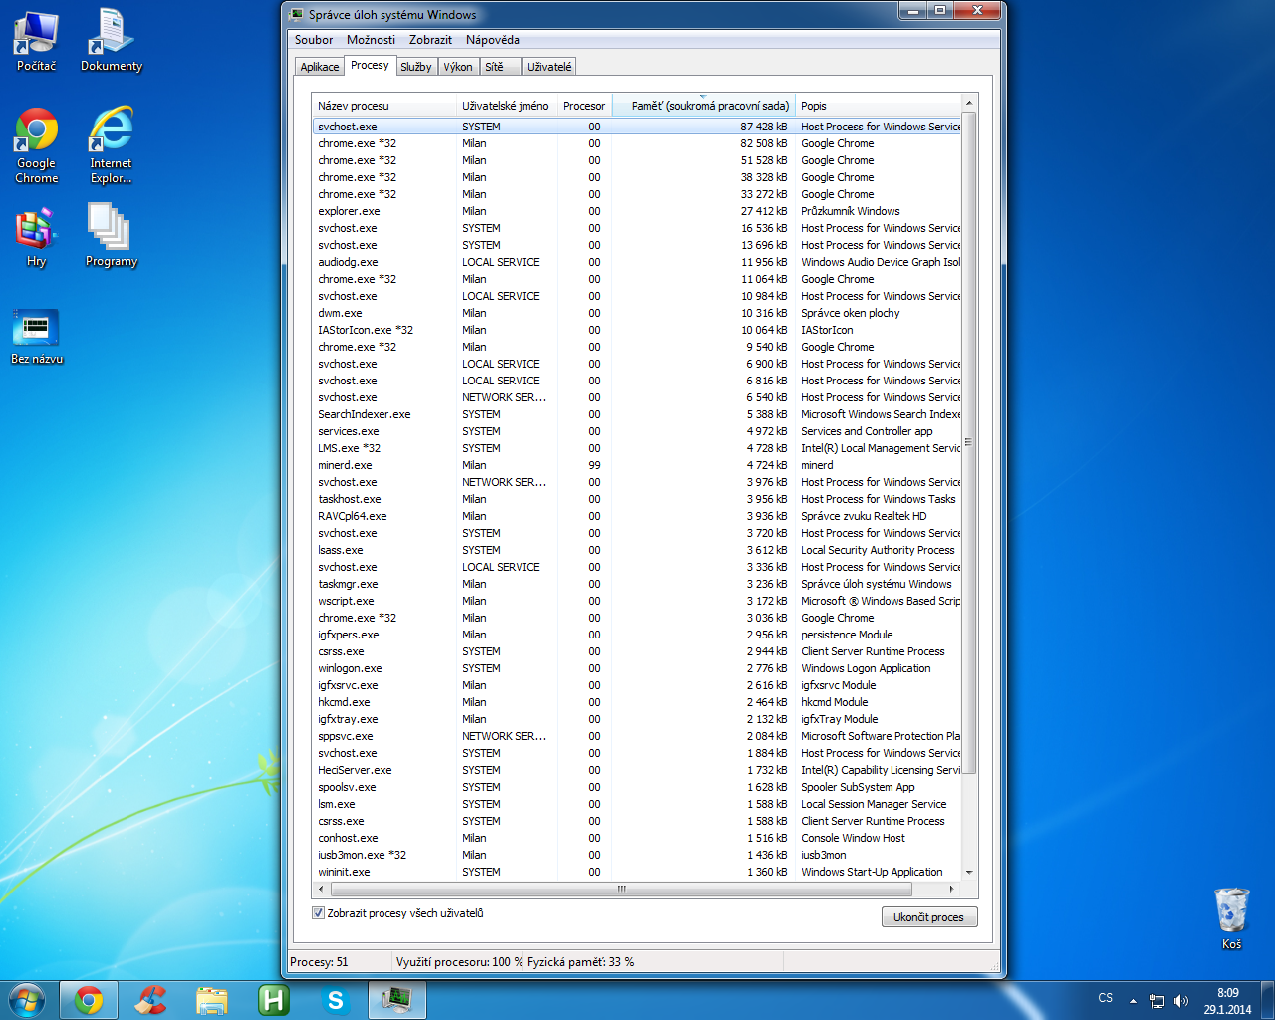Image resolution: width=1275 pixels, height=1020 pixels.
Task: Select the winlogon.exe process row
Action: (637, 668)
